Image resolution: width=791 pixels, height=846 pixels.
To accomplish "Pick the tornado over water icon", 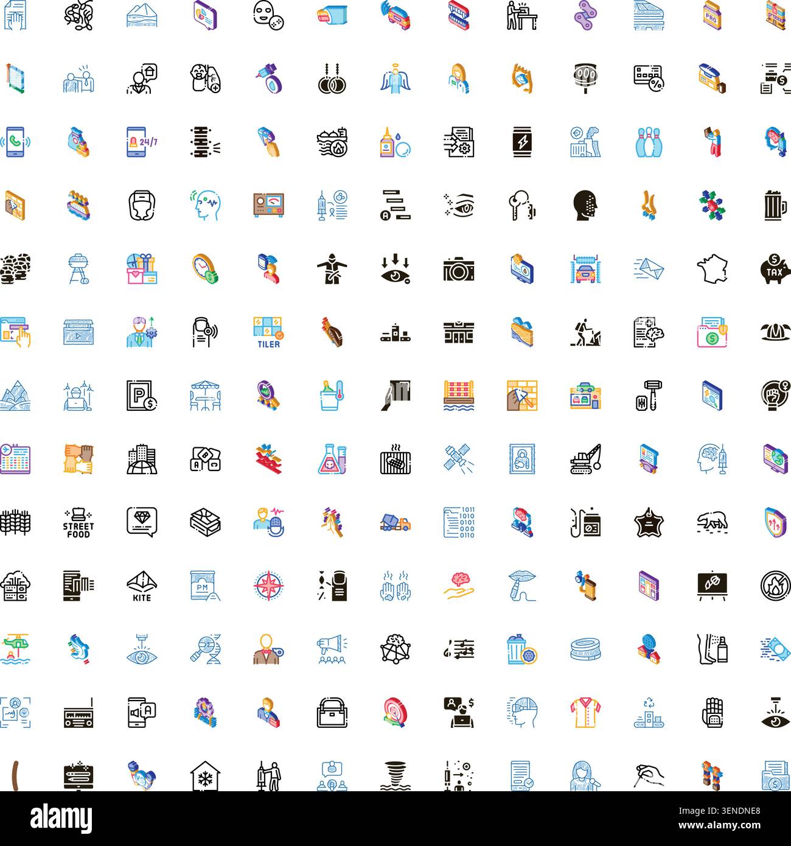I will click(x=395, y=775).
